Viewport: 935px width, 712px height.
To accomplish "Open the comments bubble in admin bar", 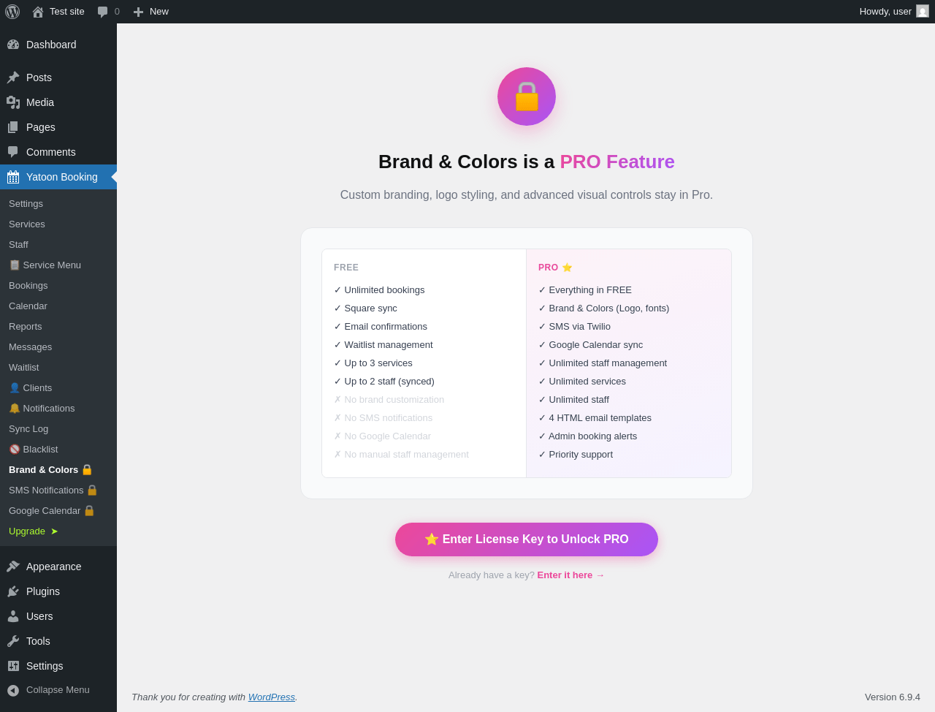I will click(108, 12).
